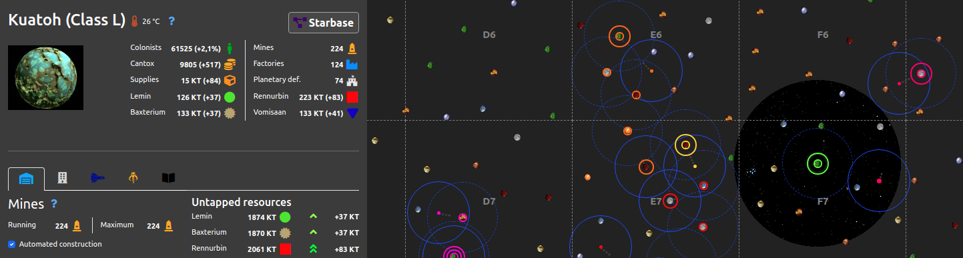Click the orange Supplies box icon
The image size is (963, 258).
[x=230, y=80]
